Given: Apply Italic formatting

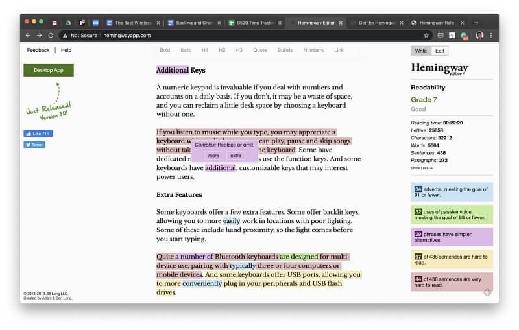Looking at the screenshot, I should (186, 50).
